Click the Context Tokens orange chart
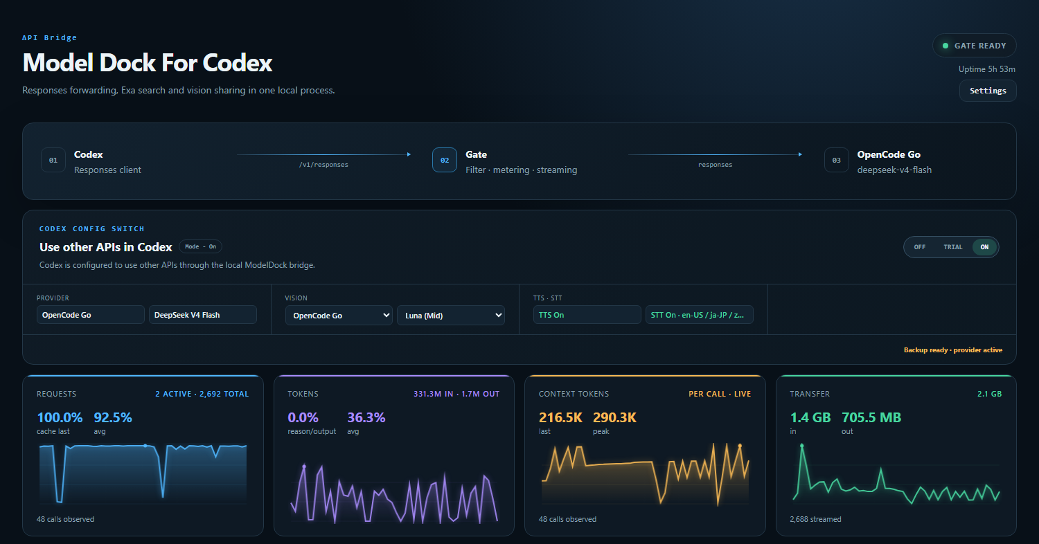The image size is (1039, 544). [x=645, y=473]
